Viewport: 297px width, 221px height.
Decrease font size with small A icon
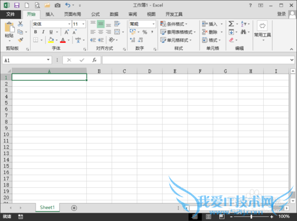(x=74, y=32)
